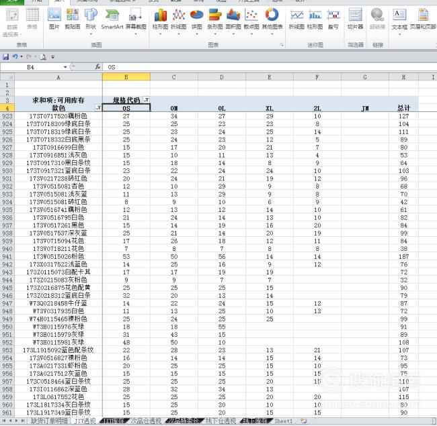Screen dimensions: 437x426
Task: Click the fx Insert Function button
Action: click(97, 67)
